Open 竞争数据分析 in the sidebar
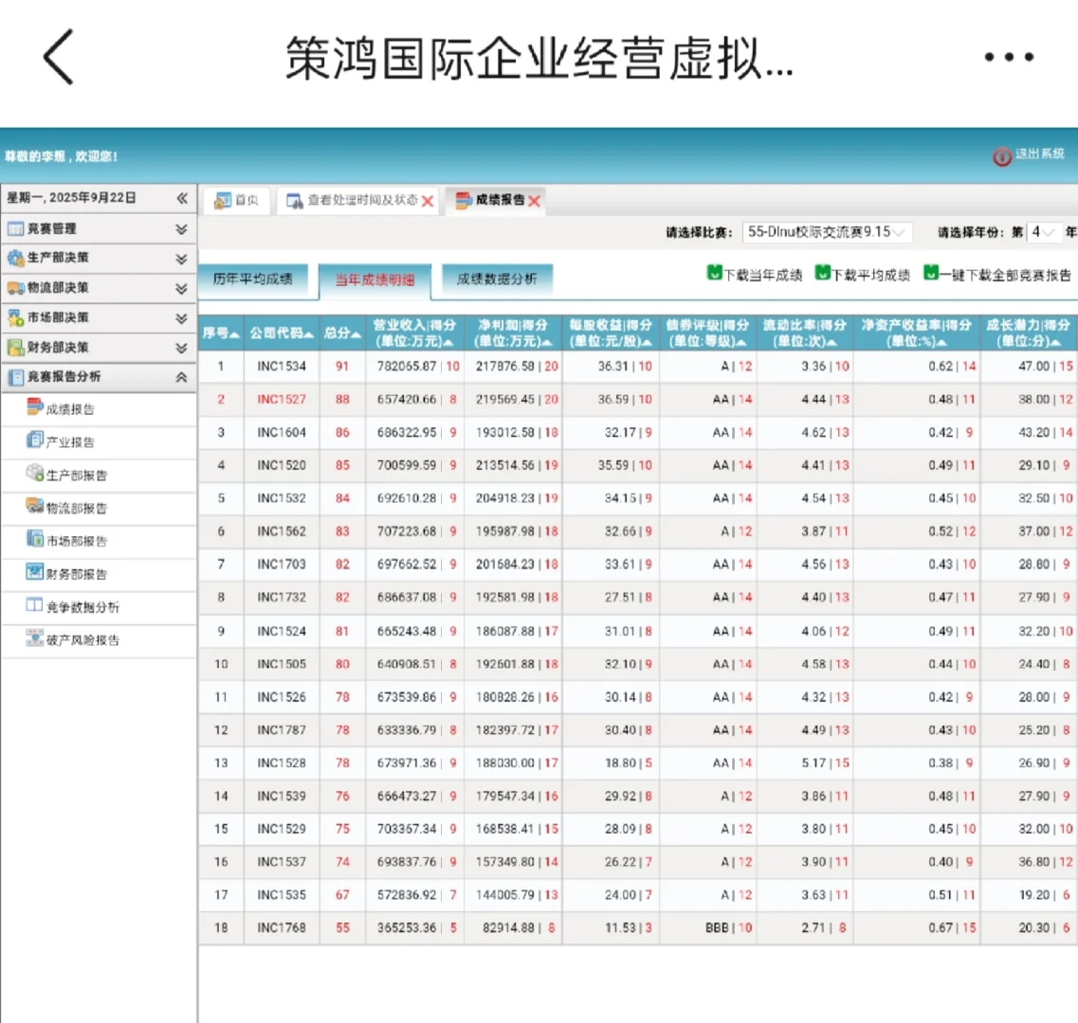The height and width of the screenshot is (1023, 1078). 82,607
